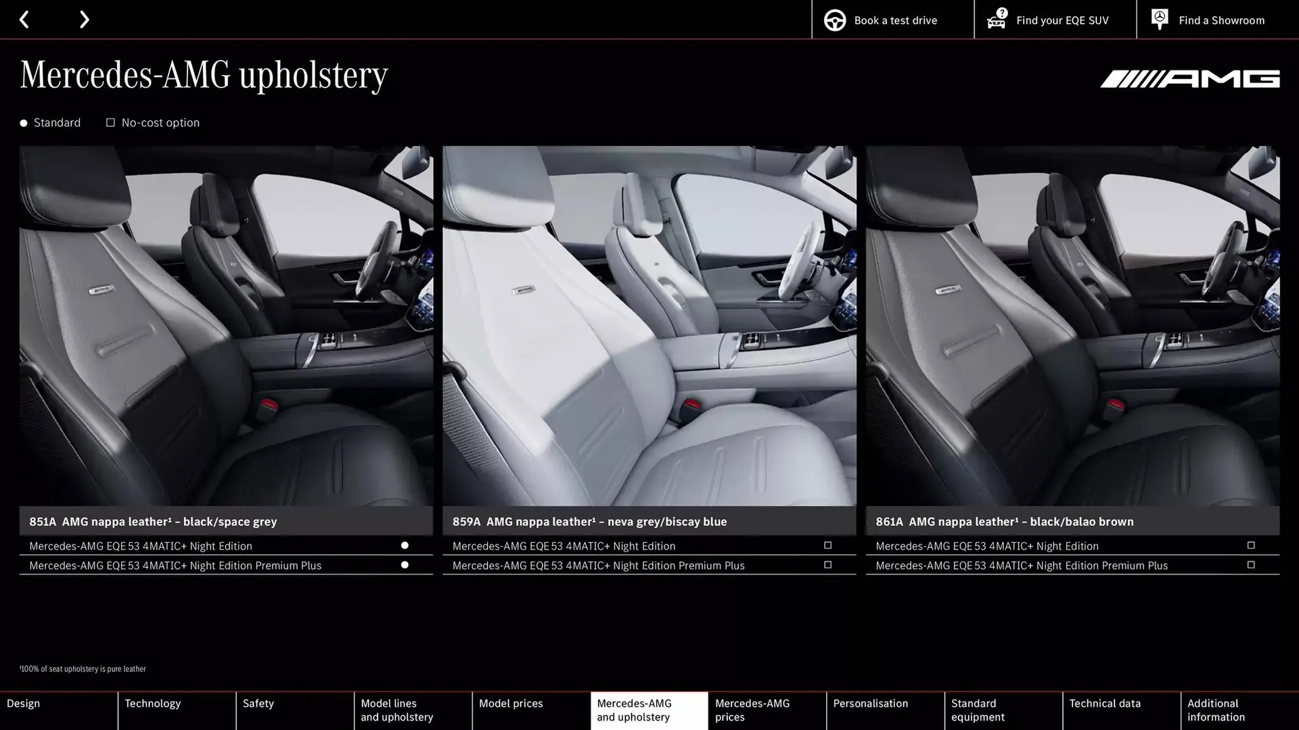This screenshot has height=730, width=1299.
Task: Click Night Edition row text under 861A
Action: coord(987,546)
